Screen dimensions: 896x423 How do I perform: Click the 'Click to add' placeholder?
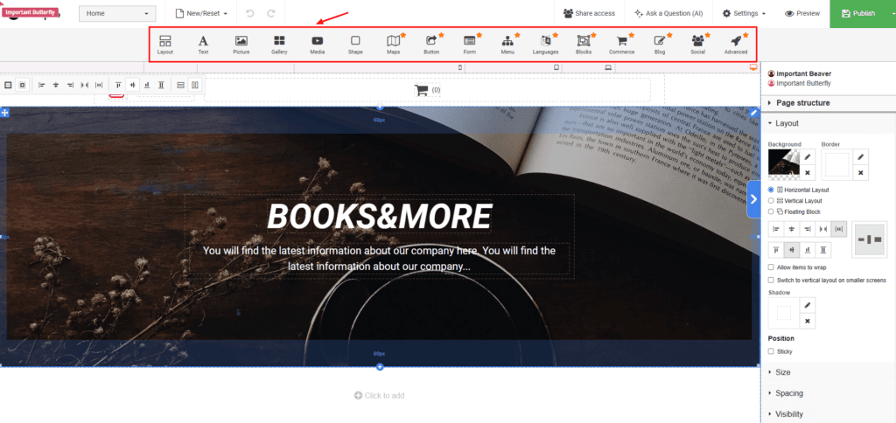380,396
